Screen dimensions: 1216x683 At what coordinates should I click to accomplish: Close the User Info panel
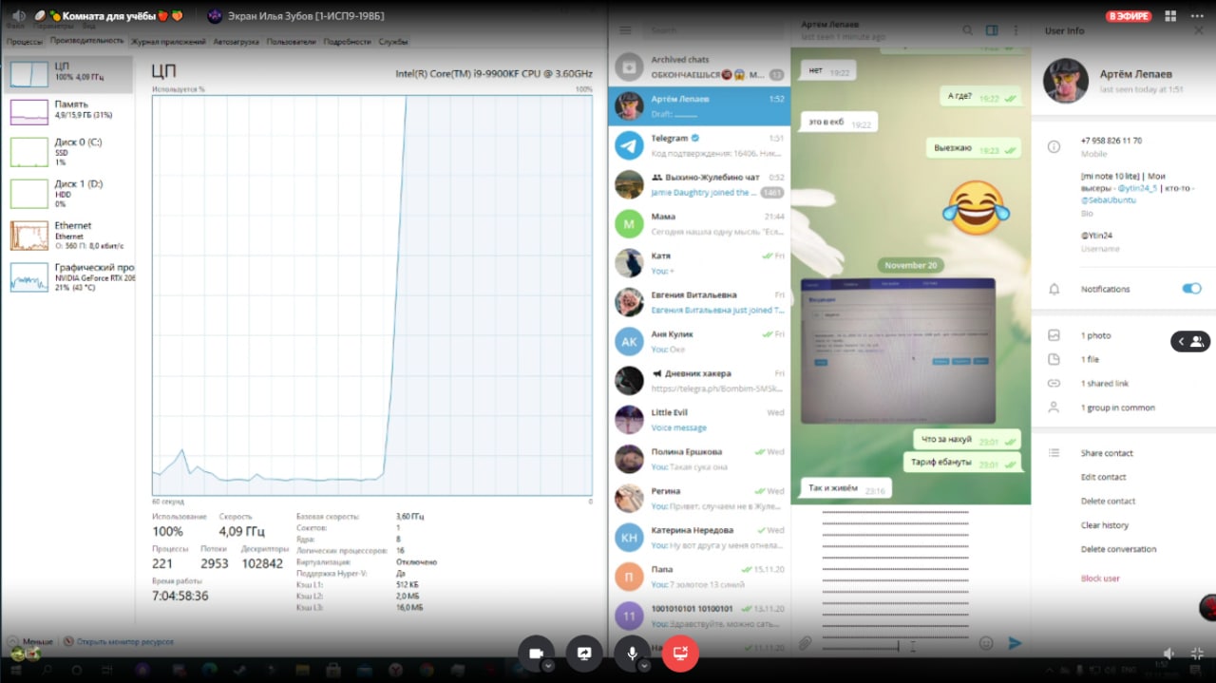1199,30
